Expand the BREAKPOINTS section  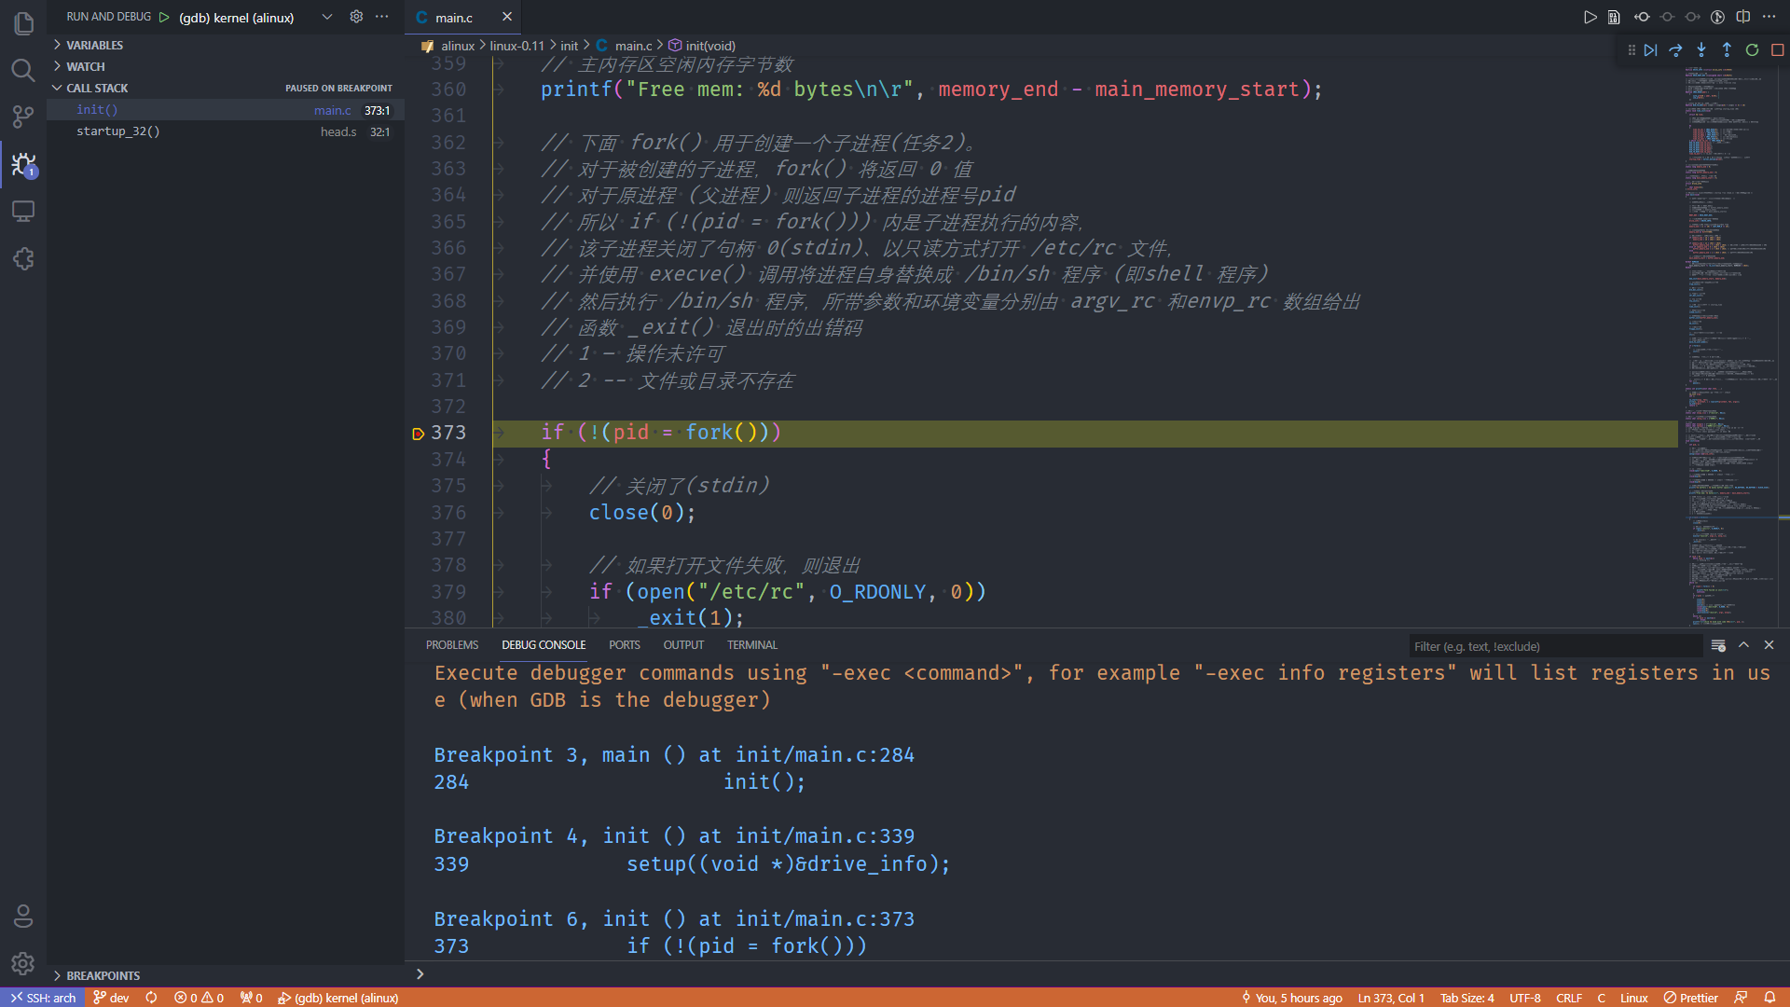pyautogui.click(x=103, y=975)
